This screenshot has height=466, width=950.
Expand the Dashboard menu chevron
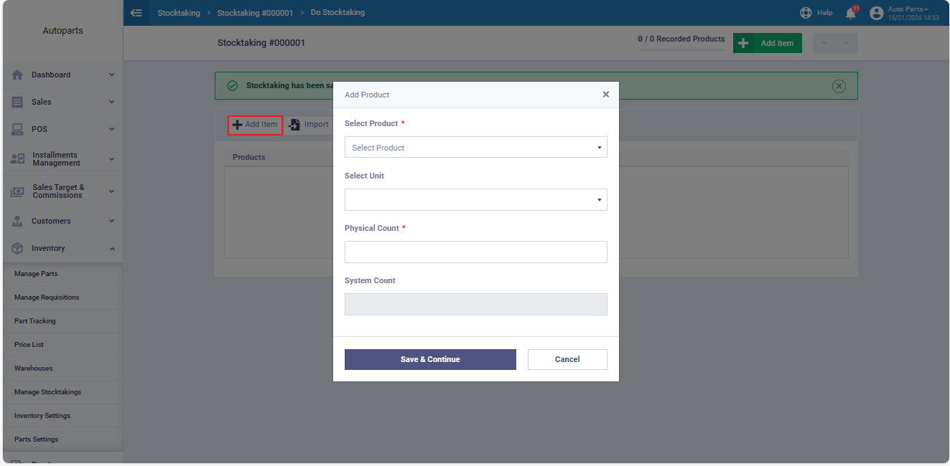click(111, 75)
